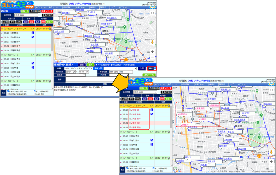The image size is (276, 175).
Task: Click the wheelchair icon for 塩入 光一 in bottom-right window
Action: (x=152, y=140)
